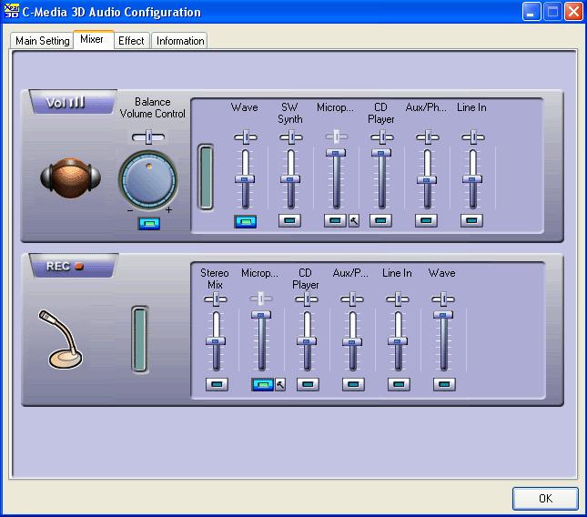Click the OK button

tap(545, 498)
